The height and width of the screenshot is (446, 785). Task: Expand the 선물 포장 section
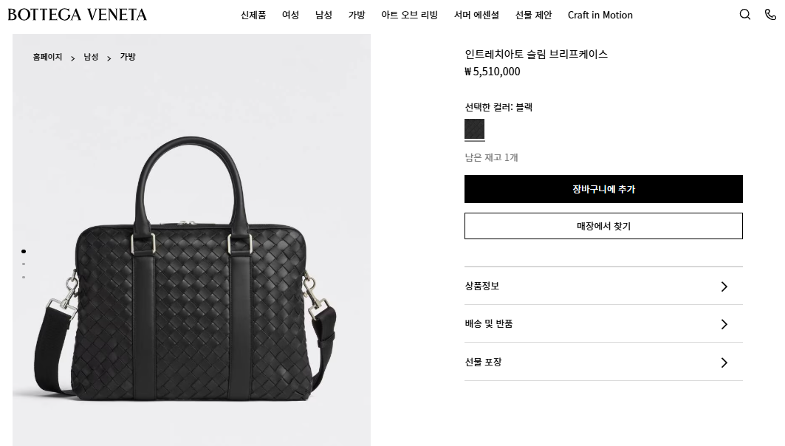[x=603, y=362]
